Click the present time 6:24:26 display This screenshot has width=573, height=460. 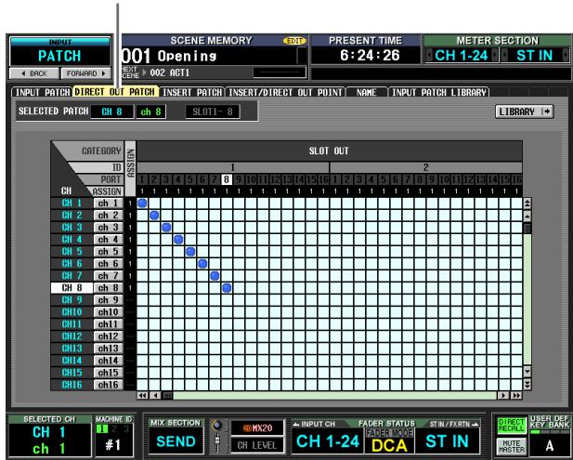pyautogui.click(x=366, y=56)
